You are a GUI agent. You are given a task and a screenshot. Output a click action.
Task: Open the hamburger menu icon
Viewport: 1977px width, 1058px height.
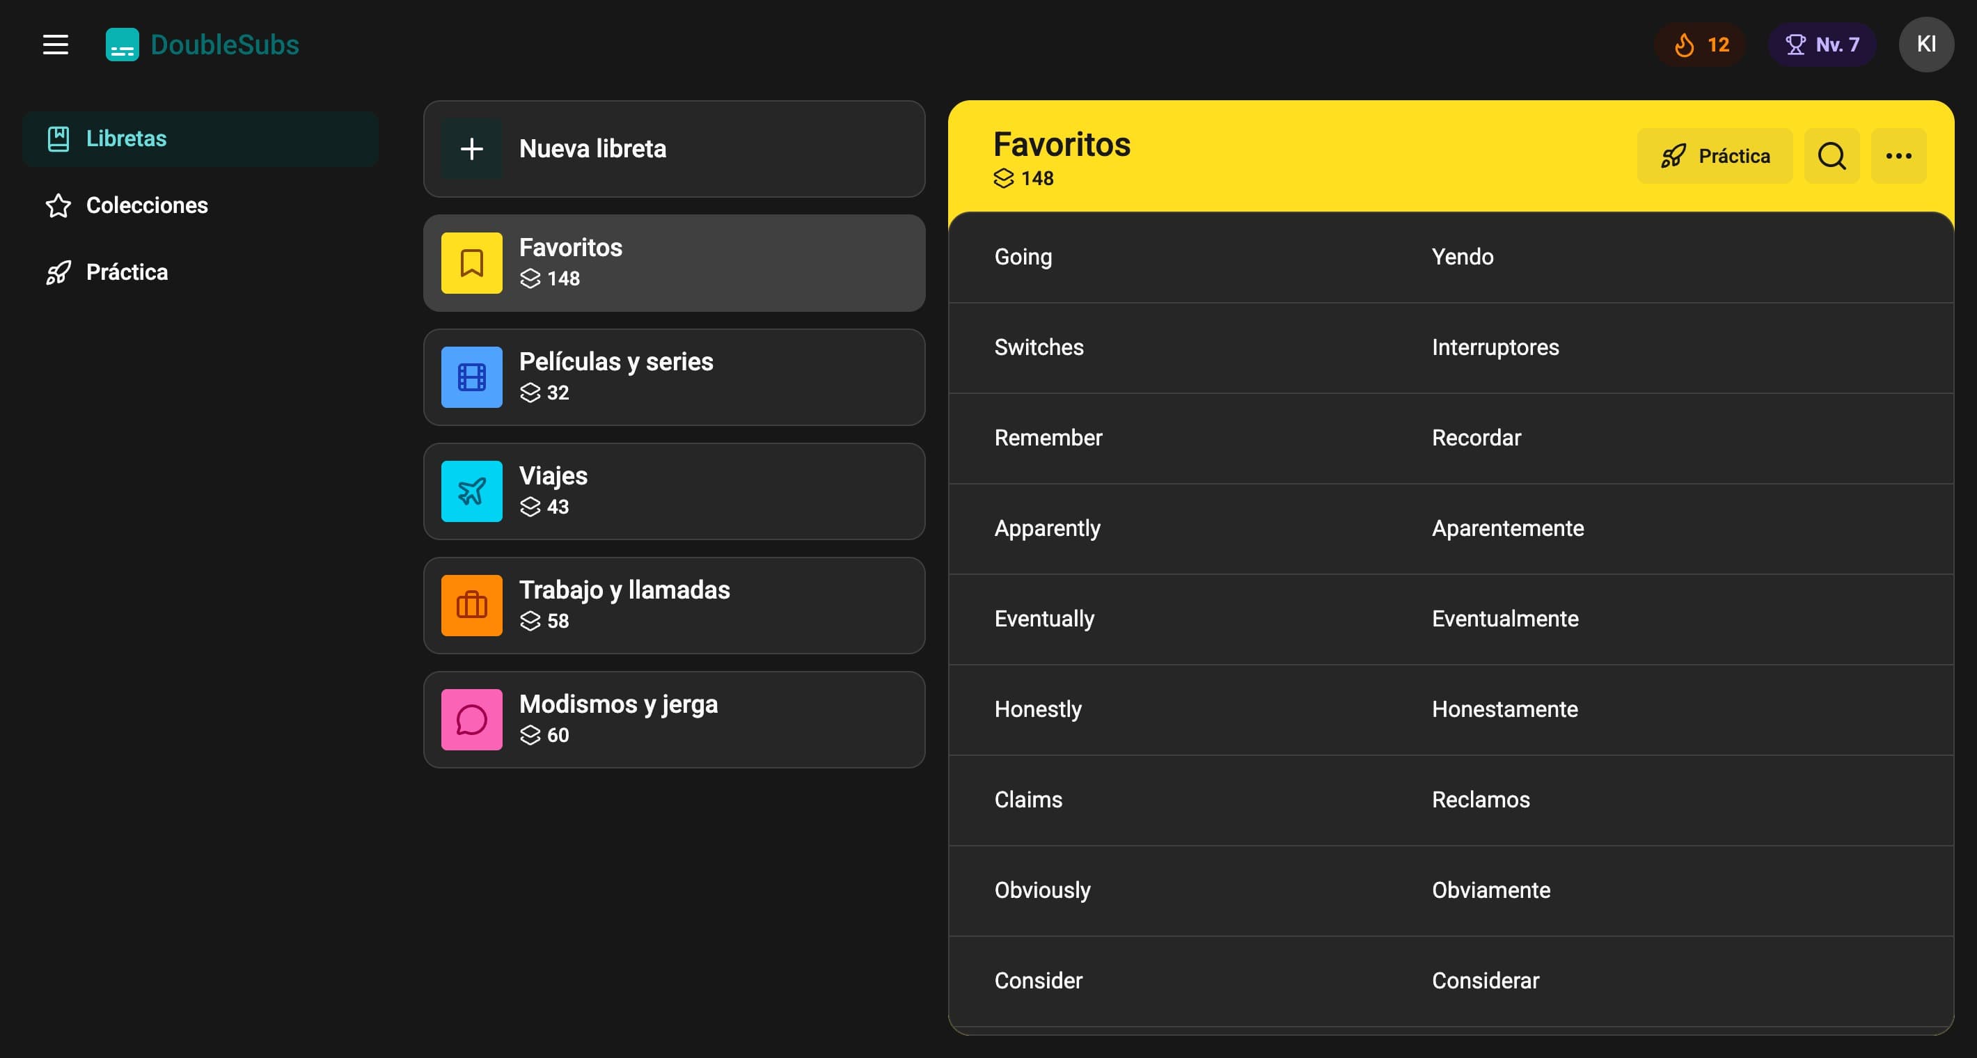coord(55,45)
